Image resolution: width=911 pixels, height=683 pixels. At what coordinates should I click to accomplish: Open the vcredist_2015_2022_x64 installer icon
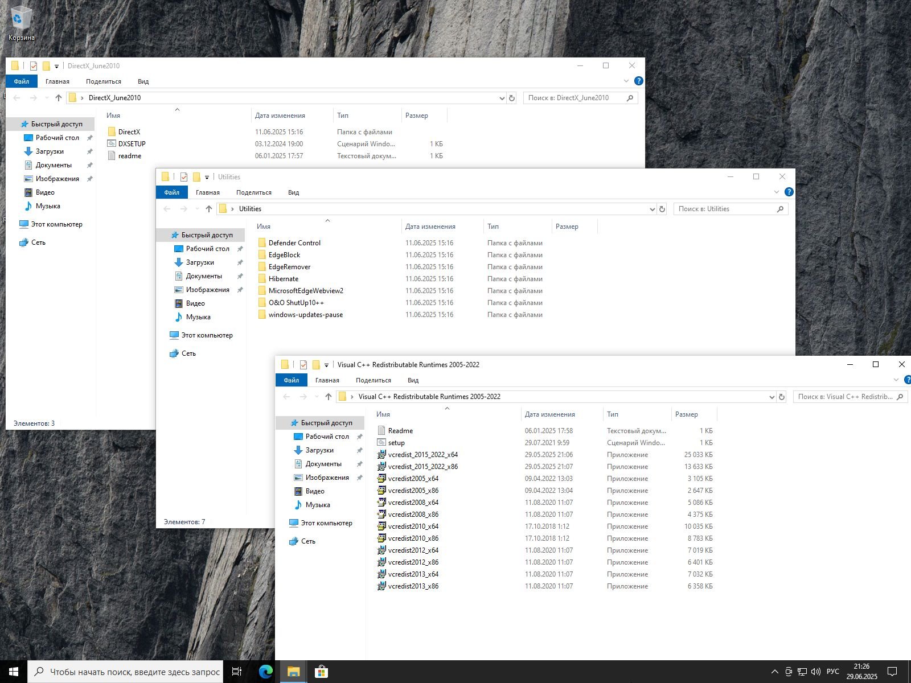[x=381, y=455]
